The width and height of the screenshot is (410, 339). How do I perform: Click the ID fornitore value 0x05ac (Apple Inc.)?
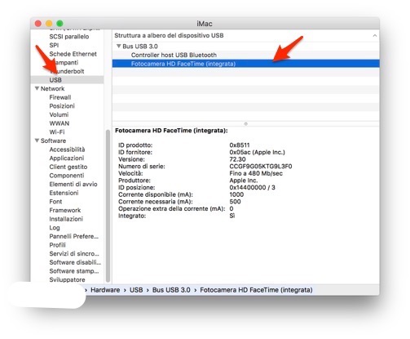coord(257,152)
